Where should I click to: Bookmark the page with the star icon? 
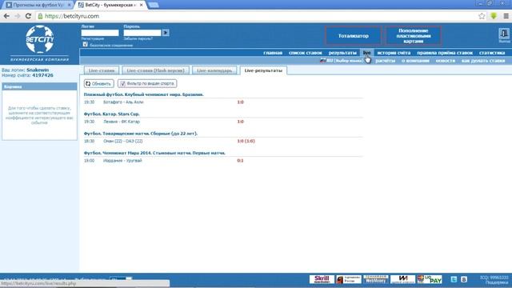coord(482,16)
